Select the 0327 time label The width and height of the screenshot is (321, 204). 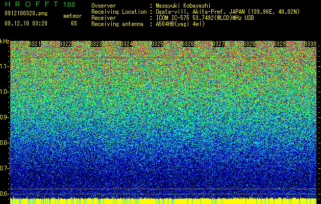(x=218, y=44)
